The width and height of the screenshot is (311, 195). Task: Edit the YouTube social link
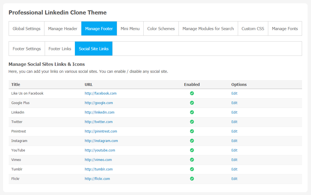pyautogui.click(x=234, y=150)
